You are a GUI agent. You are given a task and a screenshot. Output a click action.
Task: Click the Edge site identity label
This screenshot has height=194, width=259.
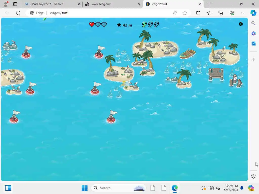tap(37, 13)
